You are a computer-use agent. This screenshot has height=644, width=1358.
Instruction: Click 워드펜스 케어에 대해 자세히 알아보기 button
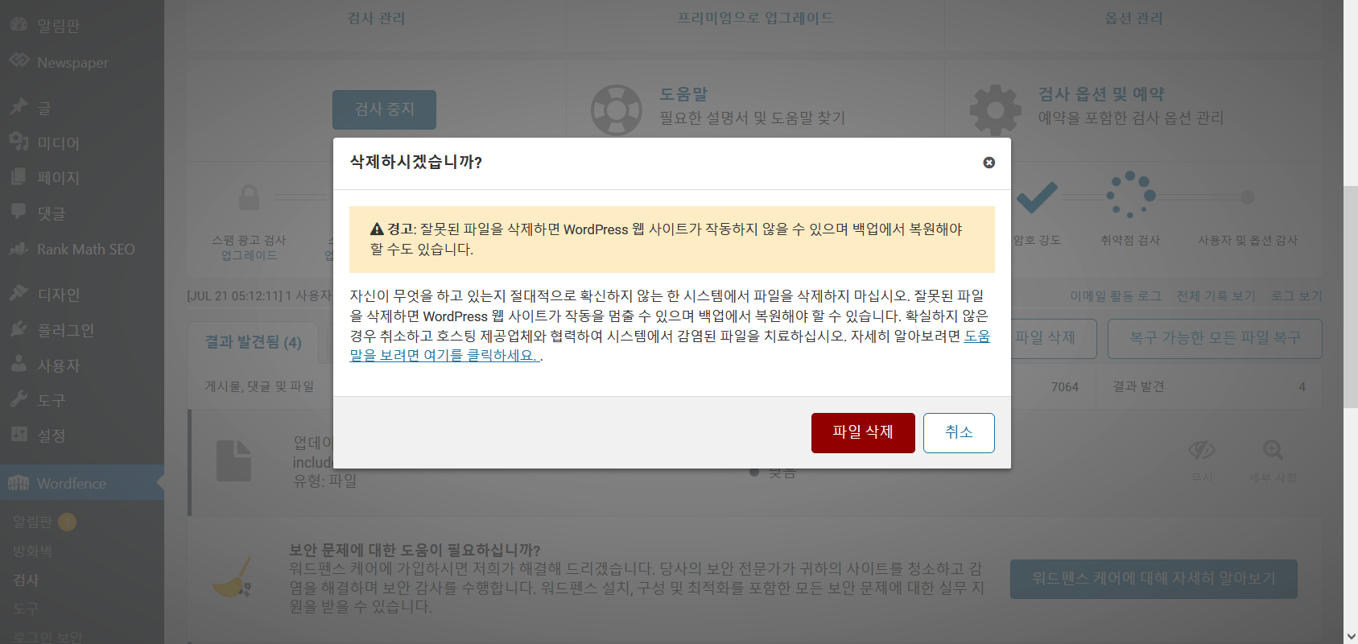point(1154,579)
